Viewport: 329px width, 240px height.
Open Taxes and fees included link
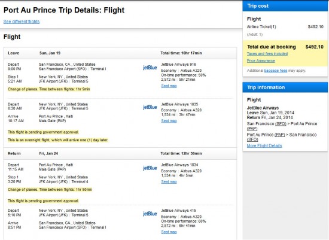(267, 54)
